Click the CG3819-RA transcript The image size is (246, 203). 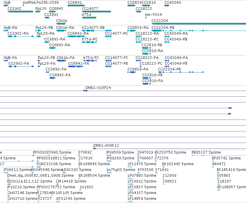pos(146,54)
